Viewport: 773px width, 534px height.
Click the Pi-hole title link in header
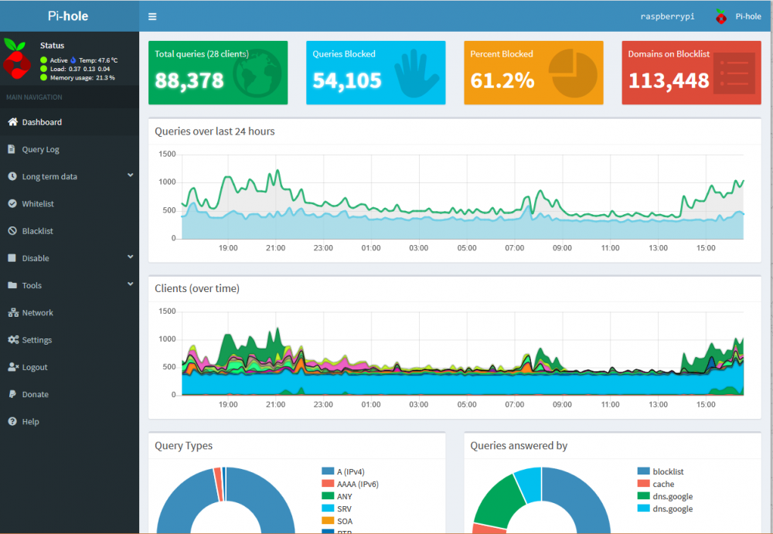(68, 16)
